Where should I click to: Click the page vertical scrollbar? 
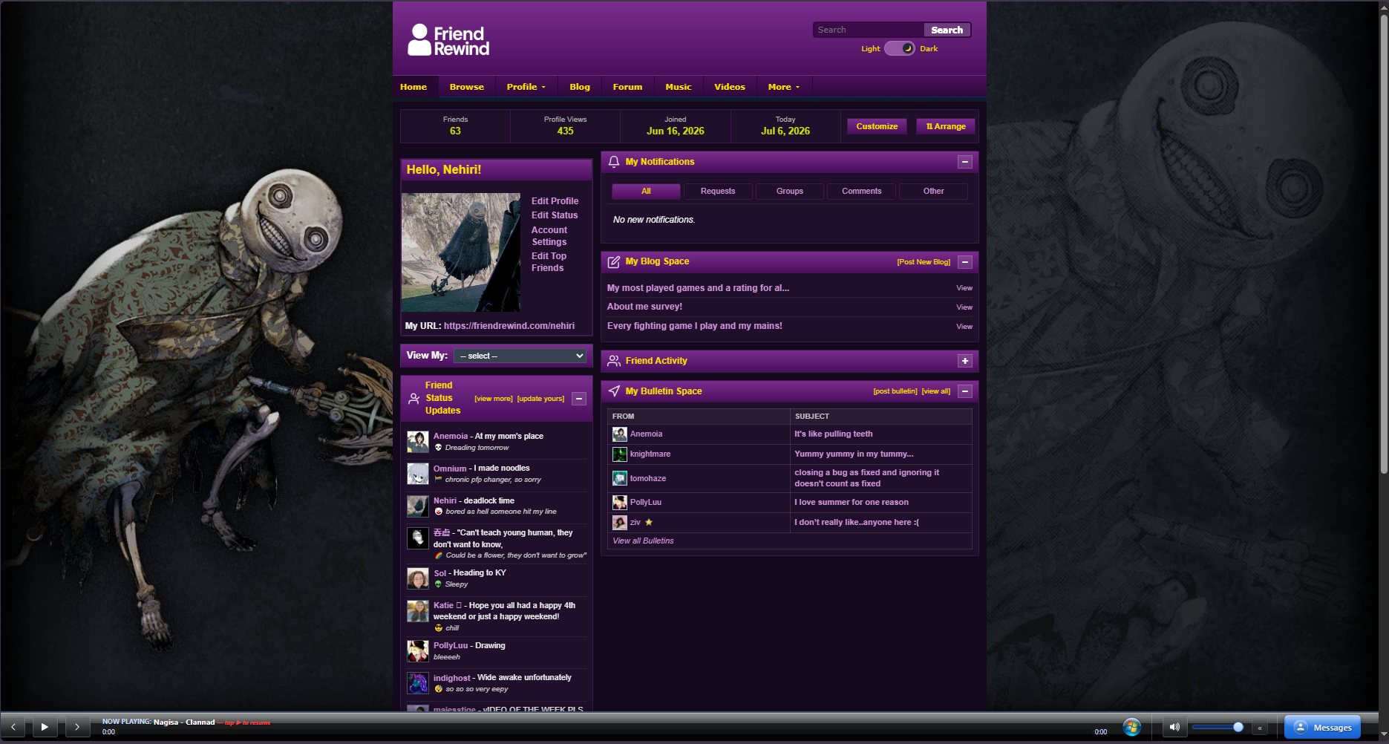point(1384,245)
